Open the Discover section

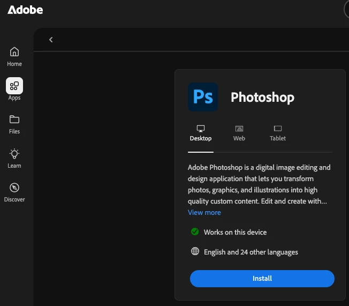pyautogui.click(x=14, y=192)
